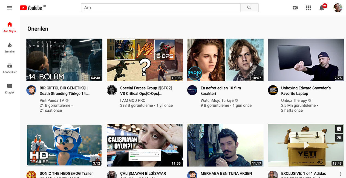Click the 10:57 duration badge
Image resolution: width=346 pixels, height=178 pixels.
(256, 78)
